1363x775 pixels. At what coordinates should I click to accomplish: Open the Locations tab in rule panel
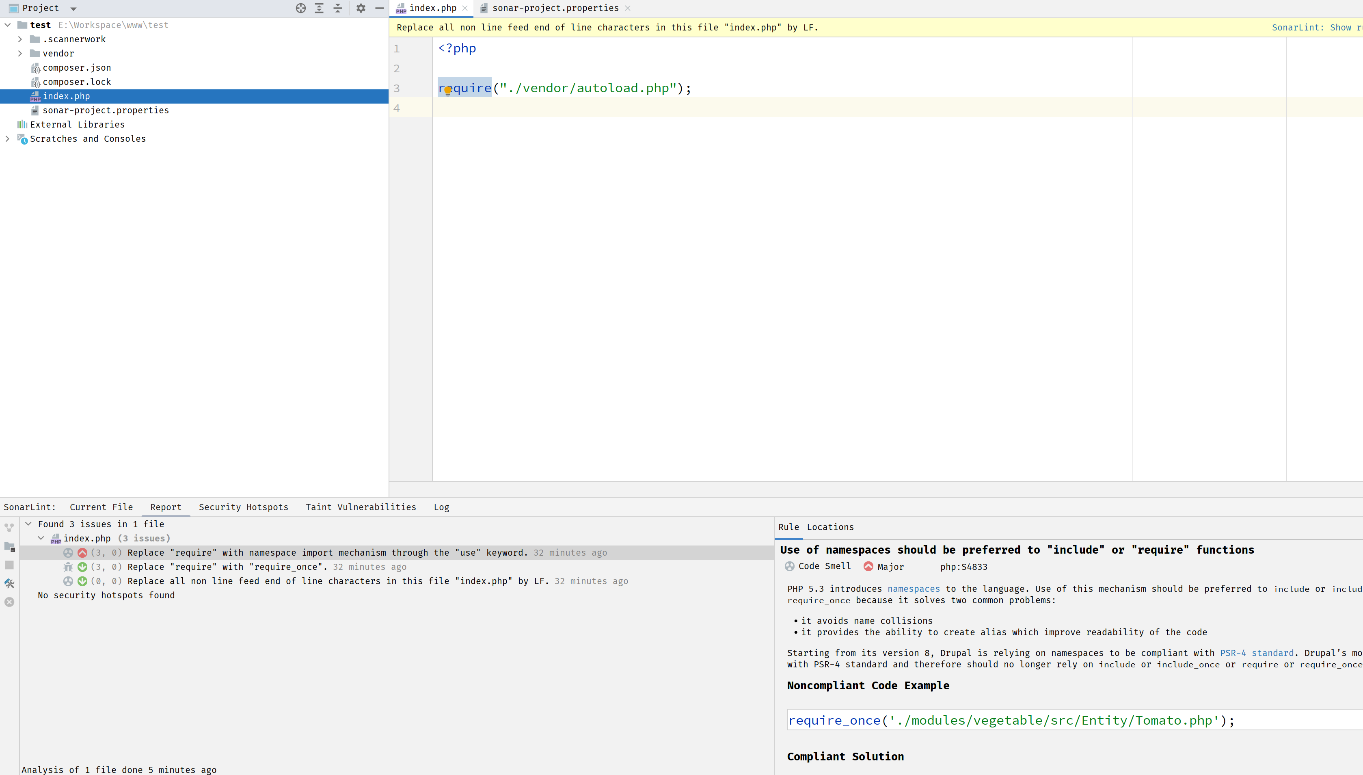point(830,527)
